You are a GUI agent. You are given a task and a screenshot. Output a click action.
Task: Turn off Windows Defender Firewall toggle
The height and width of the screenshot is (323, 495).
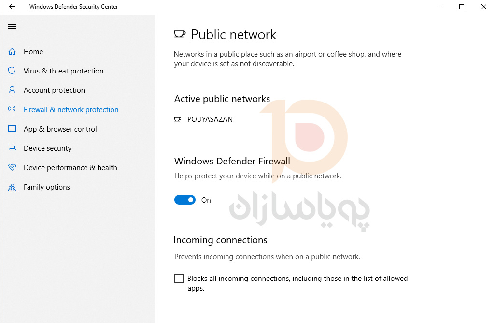pyautogui.click(x=185, y=200)
